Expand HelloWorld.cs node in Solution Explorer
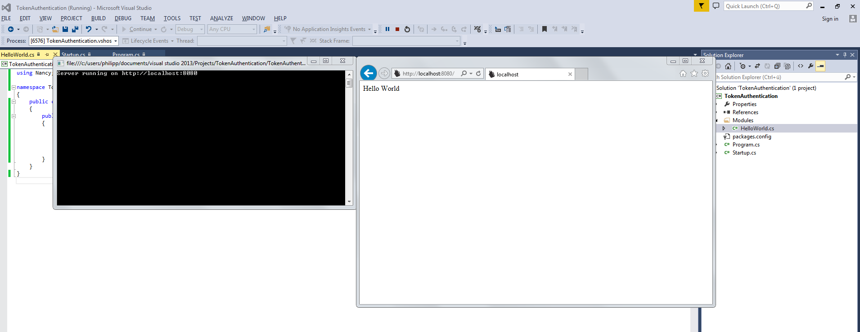860x332 pixels. (724, 128)
